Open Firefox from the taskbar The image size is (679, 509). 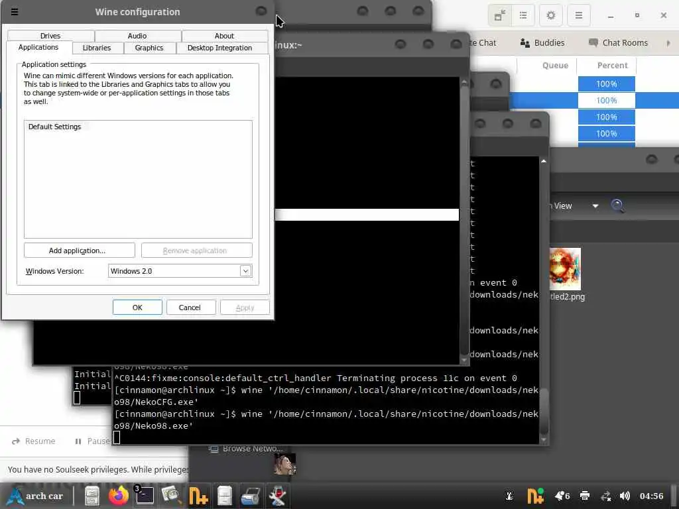[x=118, y=496]
